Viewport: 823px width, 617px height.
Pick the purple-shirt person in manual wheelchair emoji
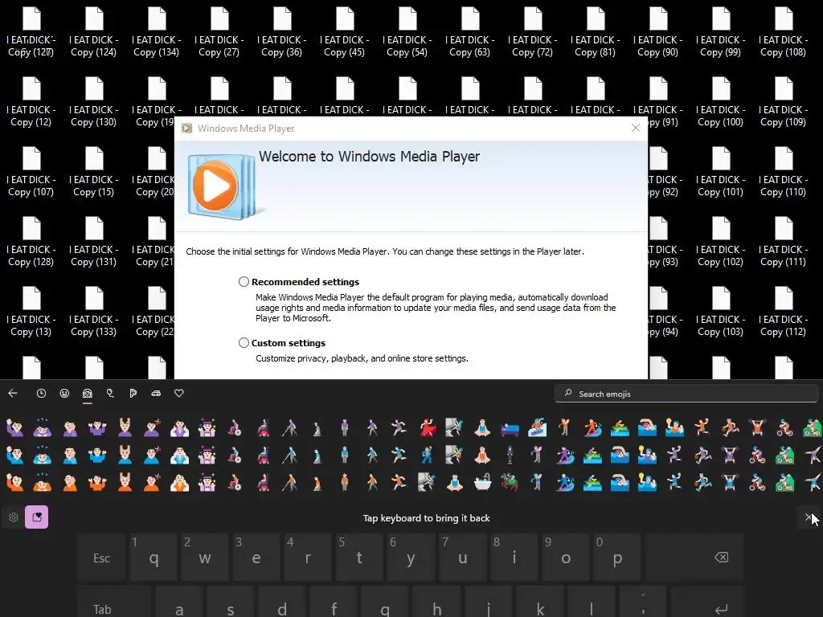235,427
